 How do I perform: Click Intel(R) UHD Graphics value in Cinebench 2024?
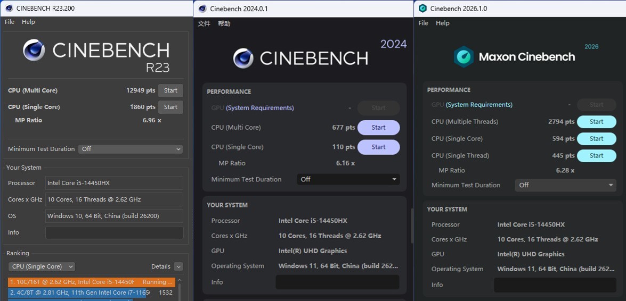pos(313,251)
